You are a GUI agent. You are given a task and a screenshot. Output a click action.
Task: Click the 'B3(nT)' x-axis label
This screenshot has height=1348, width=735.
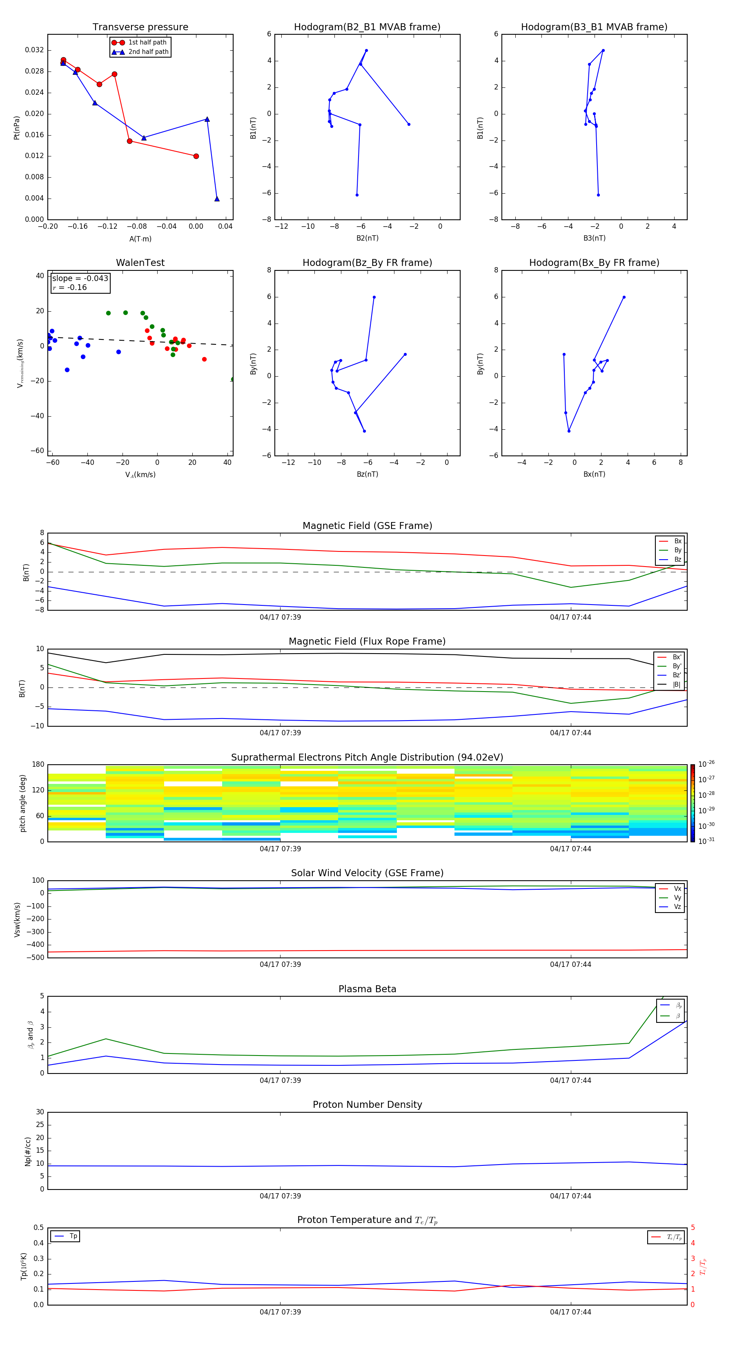tap(594, 239)
